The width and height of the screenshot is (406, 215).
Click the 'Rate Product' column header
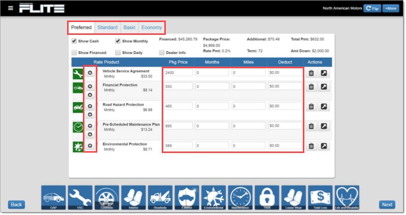point(106,62)
